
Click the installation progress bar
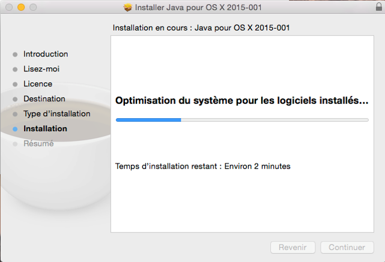click(242, 120)
